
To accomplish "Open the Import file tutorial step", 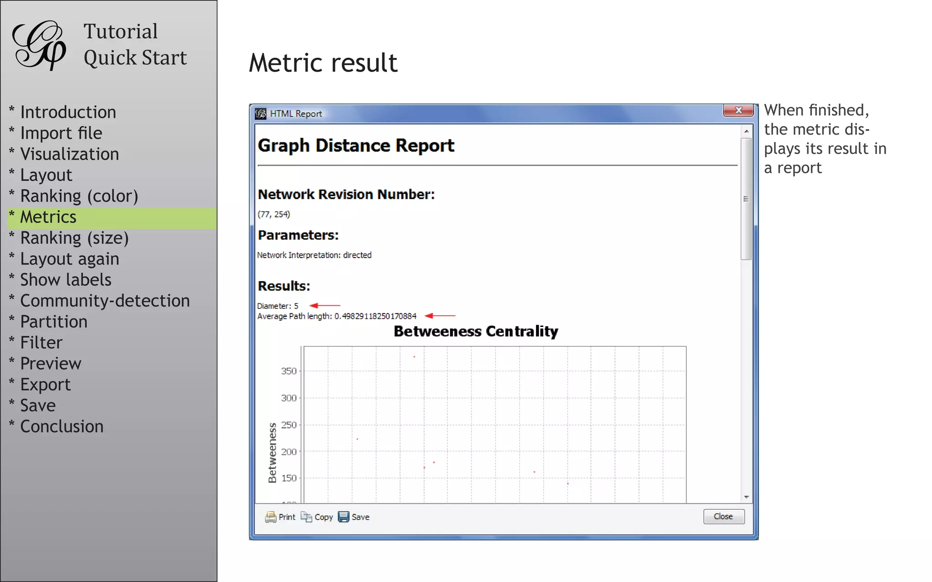I will coord(61,133).
